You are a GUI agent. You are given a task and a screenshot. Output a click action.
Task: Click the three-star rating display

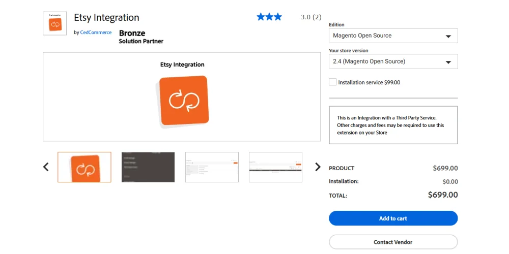269,17
